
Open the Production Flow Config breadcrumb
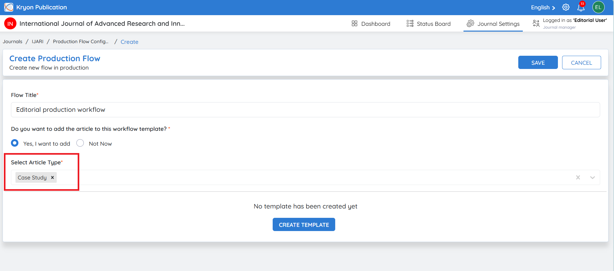(81, 42)
